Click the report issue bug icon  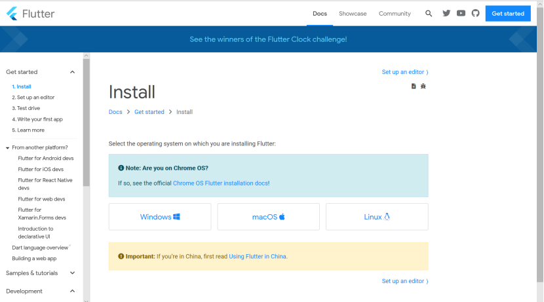point(423,86)
